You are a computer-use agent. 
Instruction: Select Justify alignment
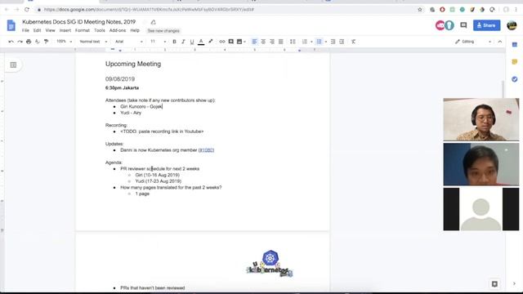[281, 42]
